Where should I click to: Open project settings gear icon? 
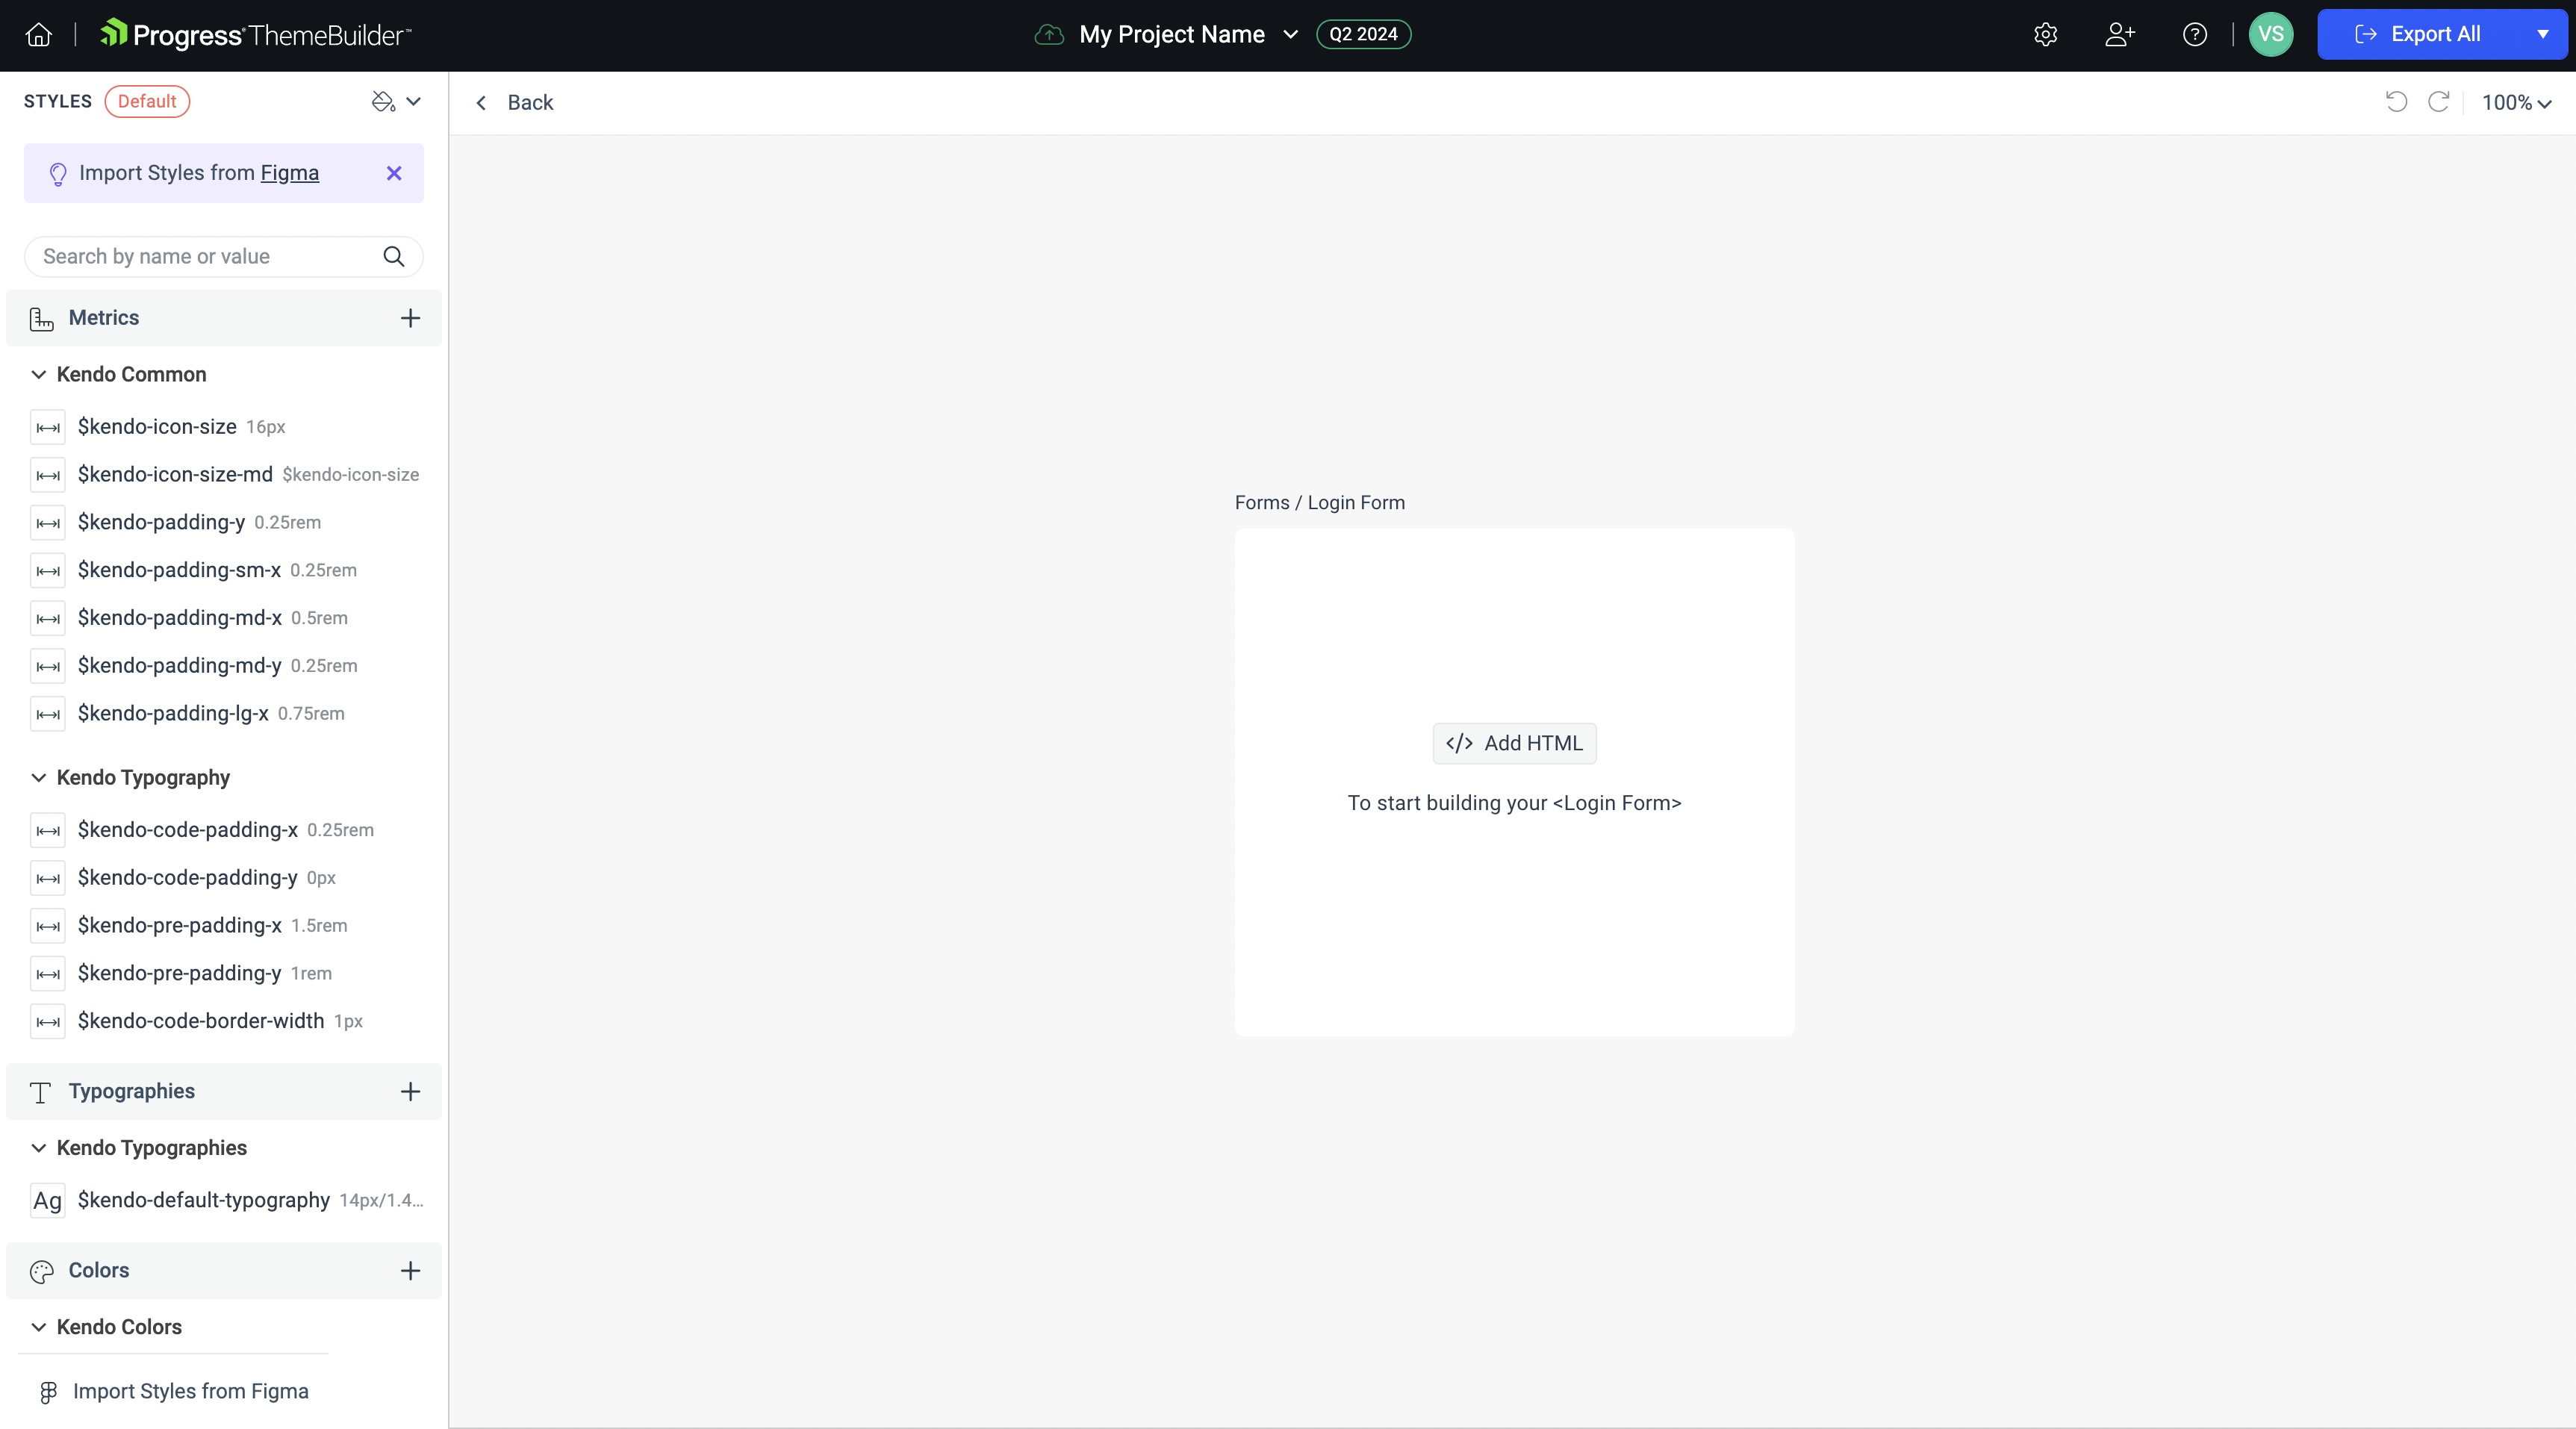point(2045,35)
